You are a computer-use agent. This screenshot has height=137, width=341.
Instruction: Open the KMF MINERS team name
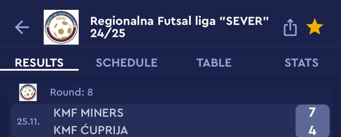88,113
